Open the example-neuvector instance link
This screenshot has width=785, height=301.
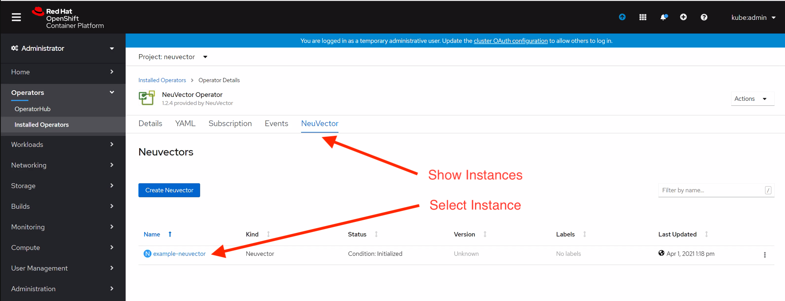[x=179, y=254]
